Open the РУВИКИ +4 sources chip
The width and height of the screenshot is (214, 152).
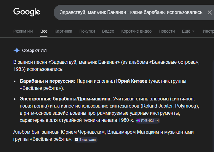[148, 121]
